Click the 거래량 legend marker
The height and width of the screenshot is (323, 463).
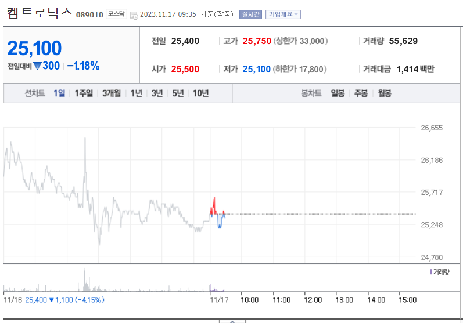coord(431,272)
